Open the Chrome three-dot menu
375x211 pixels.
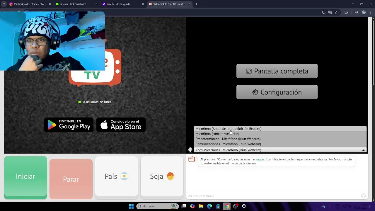[x=371, y=12]
